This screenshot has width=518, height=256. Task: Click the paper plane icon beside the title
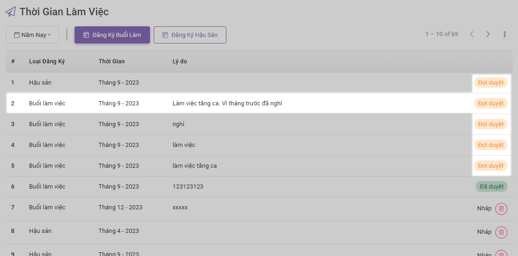pos(11,12)
